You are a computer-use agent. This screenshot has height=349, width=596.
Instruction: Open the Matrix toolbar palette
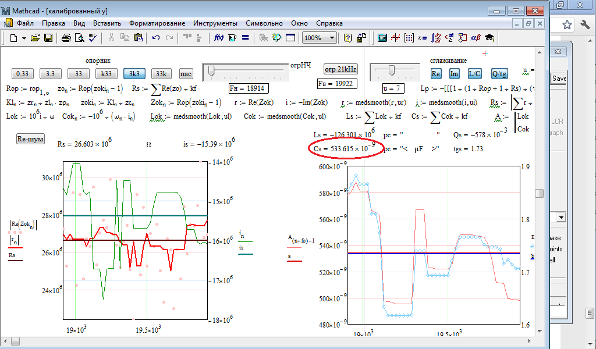point(408,38)
